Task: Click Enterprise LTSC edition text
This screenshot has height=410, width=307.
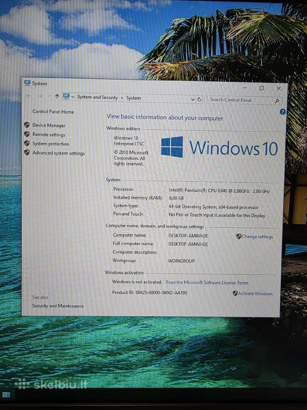Action: click(x=129, y=143)
